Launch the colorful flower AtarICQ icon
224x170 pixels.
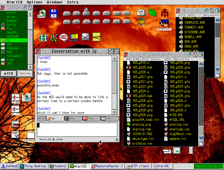point(54,38)
